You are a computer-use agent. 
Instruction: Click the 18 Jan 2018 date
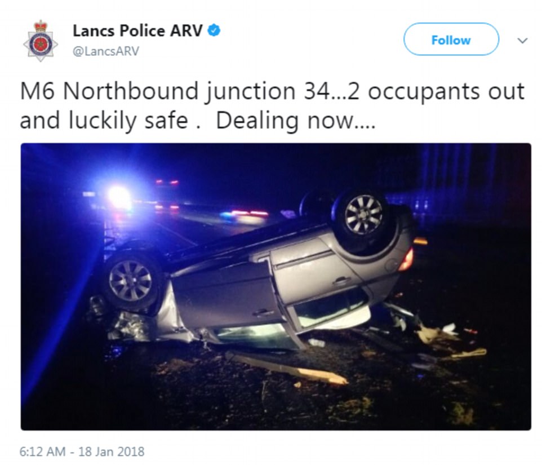[x=112, y=451]
